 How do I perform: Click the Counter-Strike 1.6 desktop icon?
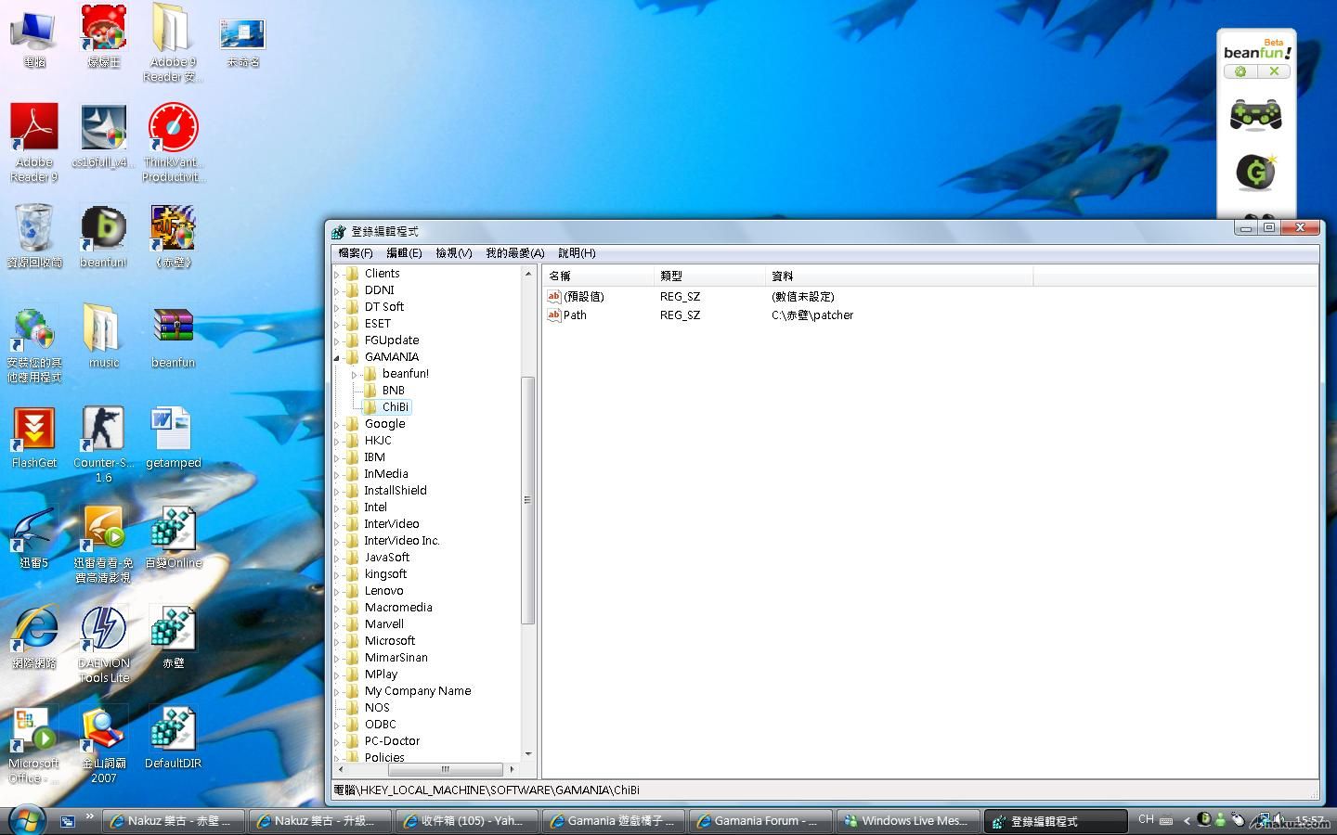coord(103,430)
